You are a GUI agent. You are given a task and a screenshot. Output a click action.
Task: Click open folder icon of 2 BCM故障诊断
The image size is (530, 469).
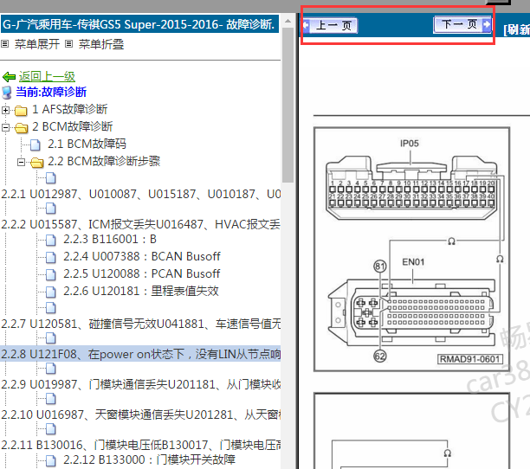coord(22,127)
